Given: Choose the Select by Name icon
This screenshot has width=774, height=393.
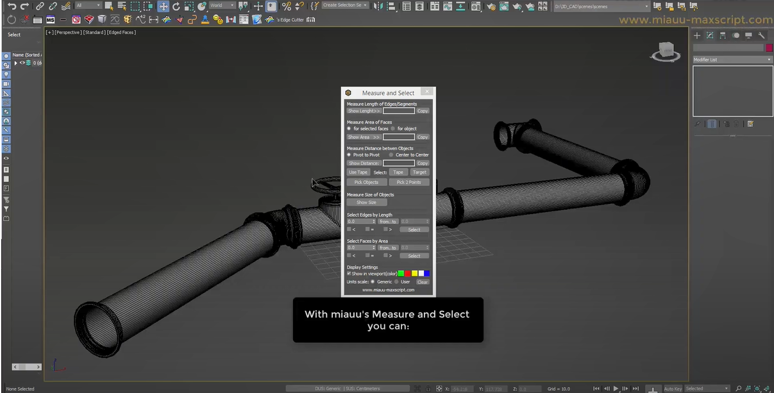Looking at the screenshot, I should pos(122,6).
